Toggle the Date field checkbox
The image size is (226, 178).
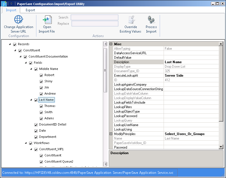36,131
